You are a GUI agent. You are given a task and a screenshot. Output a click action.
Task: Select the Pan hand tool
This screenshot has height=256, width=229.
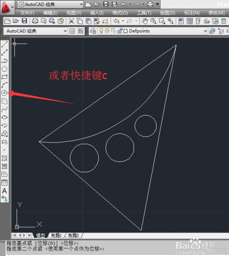(145, 21)
